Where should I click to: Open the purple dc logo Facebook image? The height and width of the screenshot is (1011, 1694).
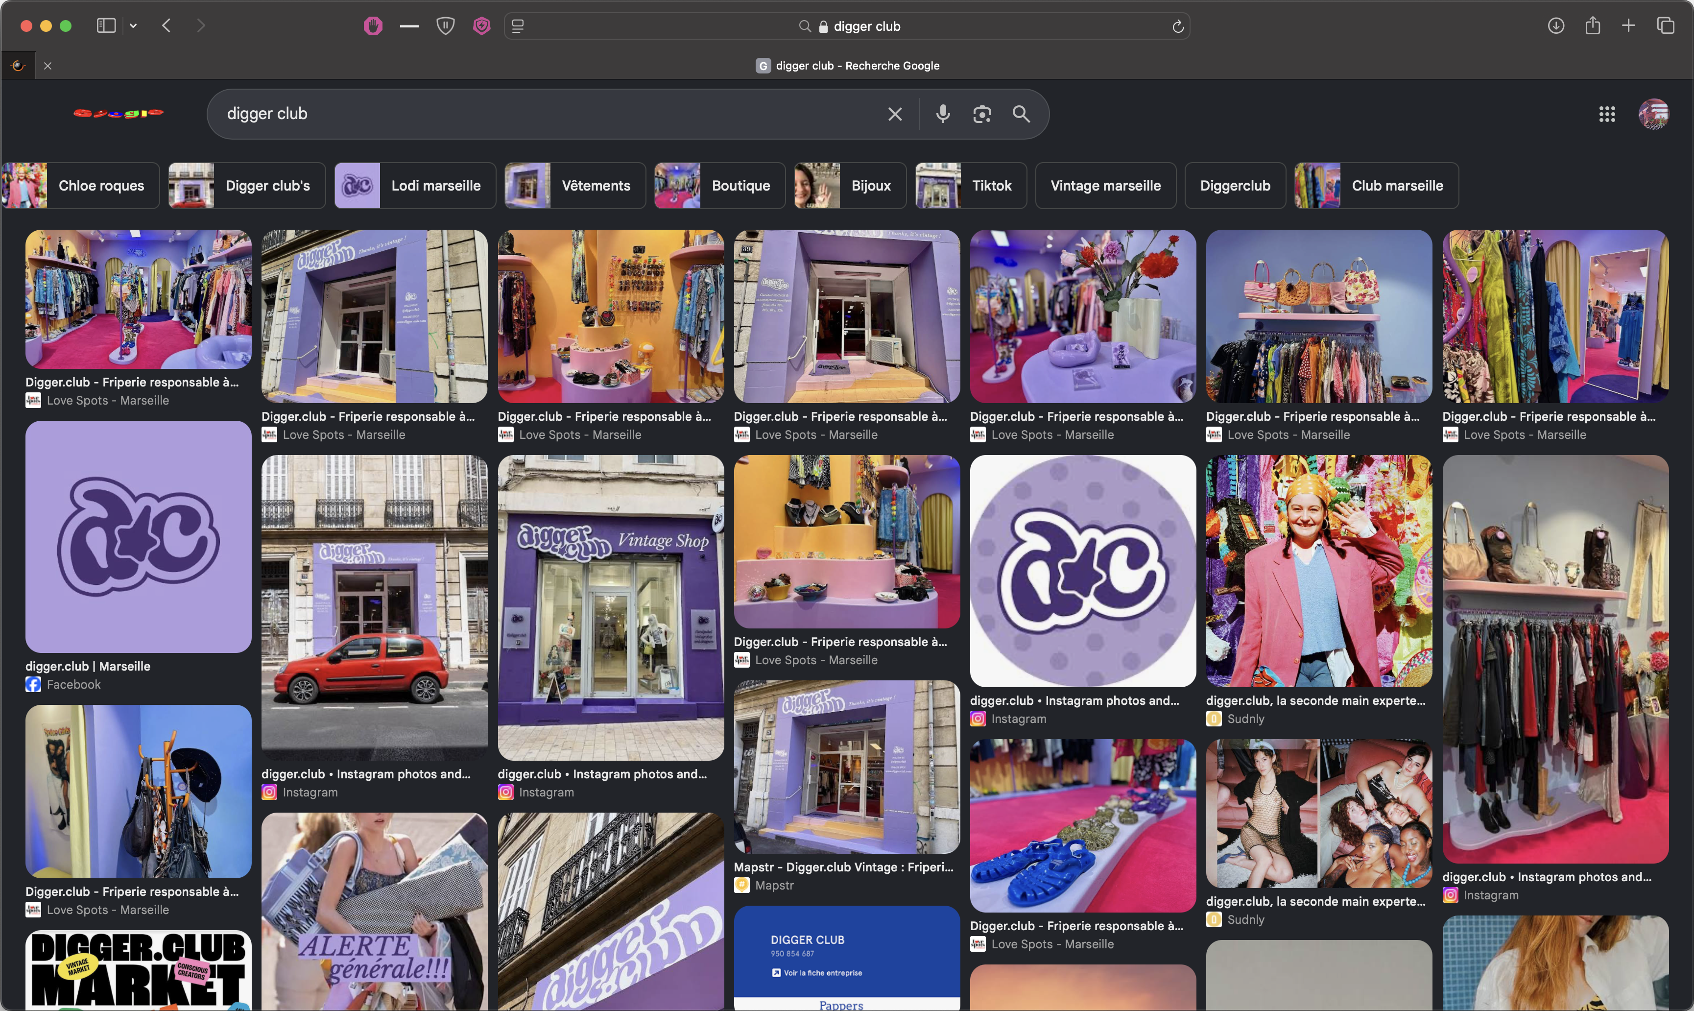pyautogui.click(x=138, y=536)
